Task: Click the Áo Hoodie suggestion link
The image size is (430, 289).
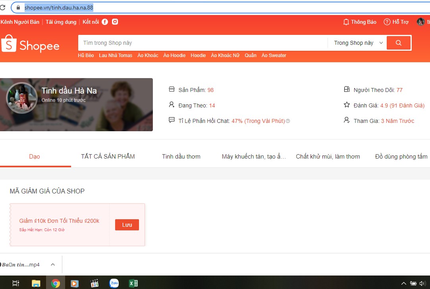Action: click(x=174, y=56)
